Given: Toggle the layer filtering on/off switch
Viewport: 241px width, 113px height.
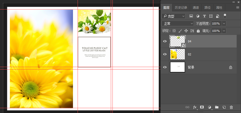Looking at the screenshot, I should [225, 16].
